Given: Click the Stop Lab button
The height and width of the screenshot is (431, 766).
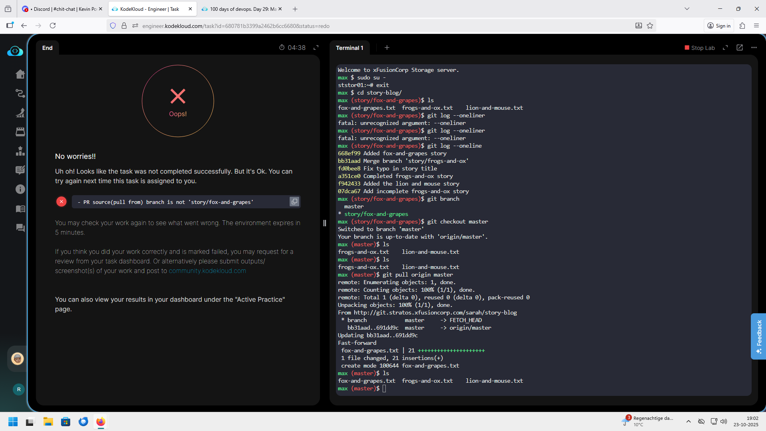Looking at the screenshot, I should 699,48.
